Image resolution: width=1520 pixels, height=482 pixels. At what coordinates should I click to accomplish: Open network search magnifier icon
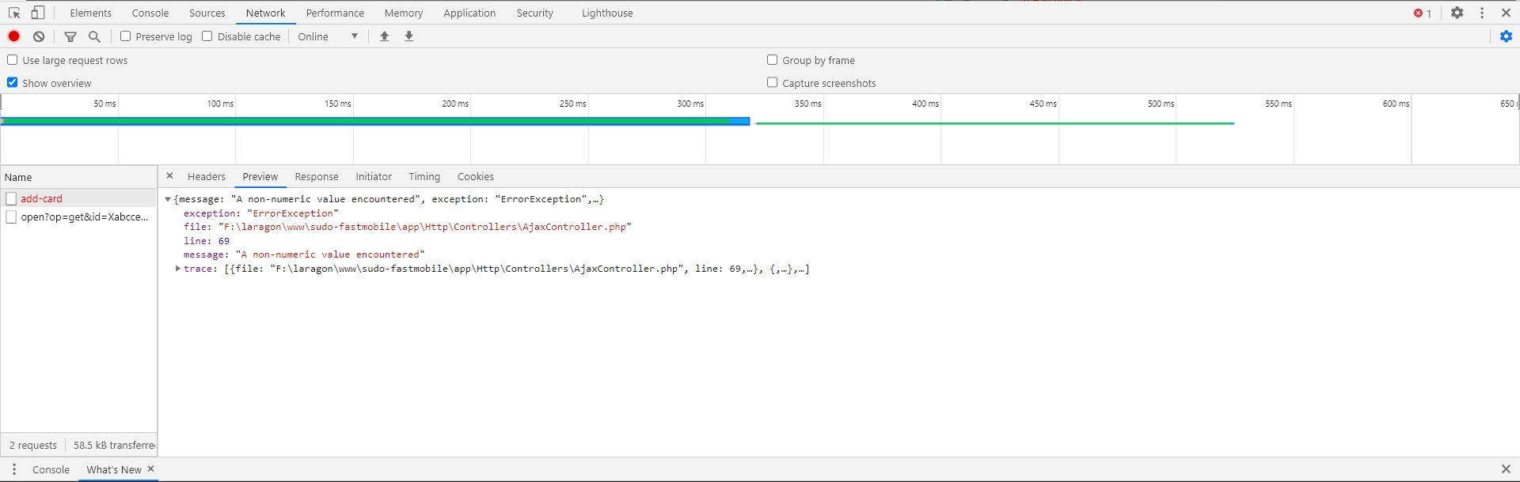coord(94,36)
